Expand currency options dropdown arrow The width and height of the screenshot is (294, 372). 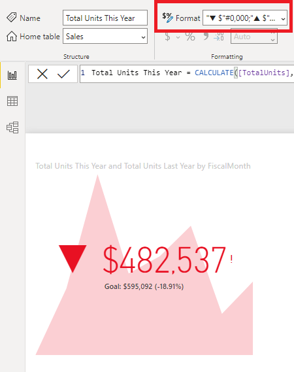point(178,37)
